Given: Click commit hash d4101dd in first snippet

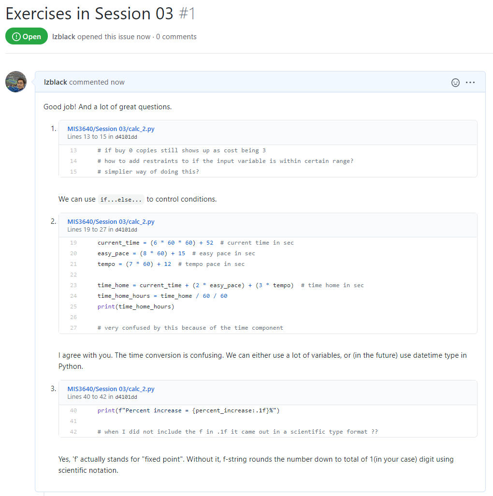Looking at the screenshot, I should click(x=126, y=137).
